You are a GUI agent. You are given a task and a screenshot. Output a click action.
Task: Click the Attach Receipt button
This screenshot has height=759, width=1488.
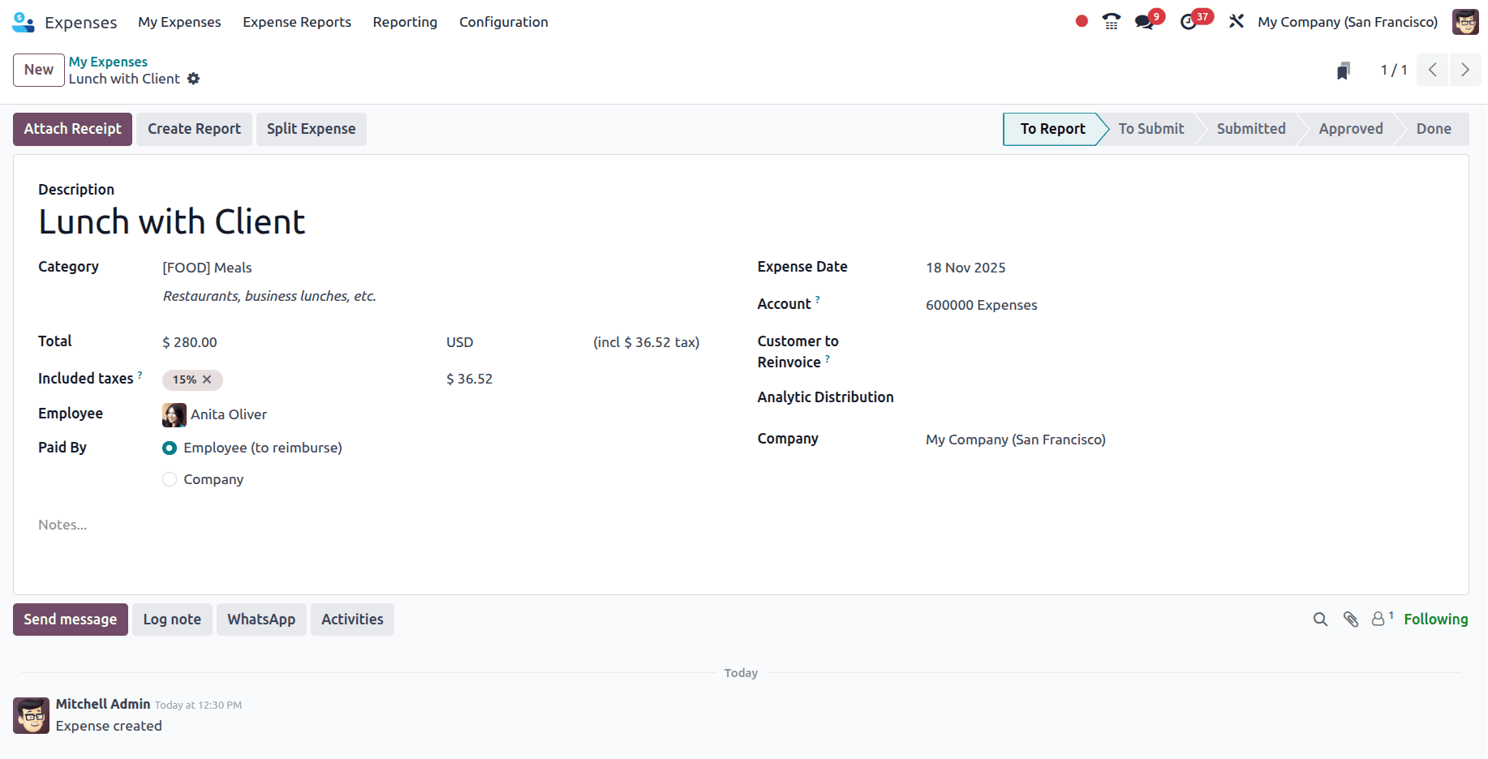click(x=72, y=128)
